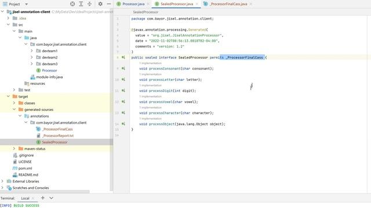
Task: Close the Local terminal tab
Action: pyautogui.click(x=33, y=198)
